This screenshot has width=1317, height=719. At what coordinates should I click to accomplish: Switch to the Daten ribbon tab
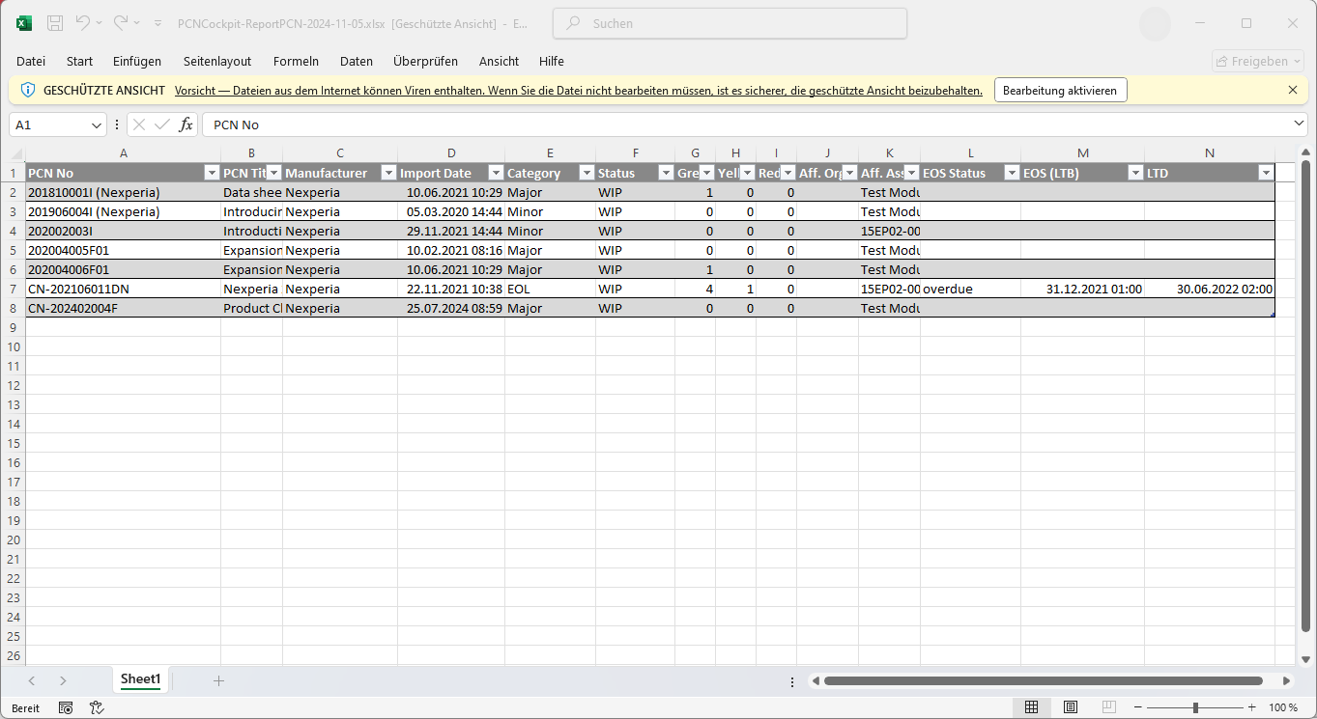pos(357,61)
